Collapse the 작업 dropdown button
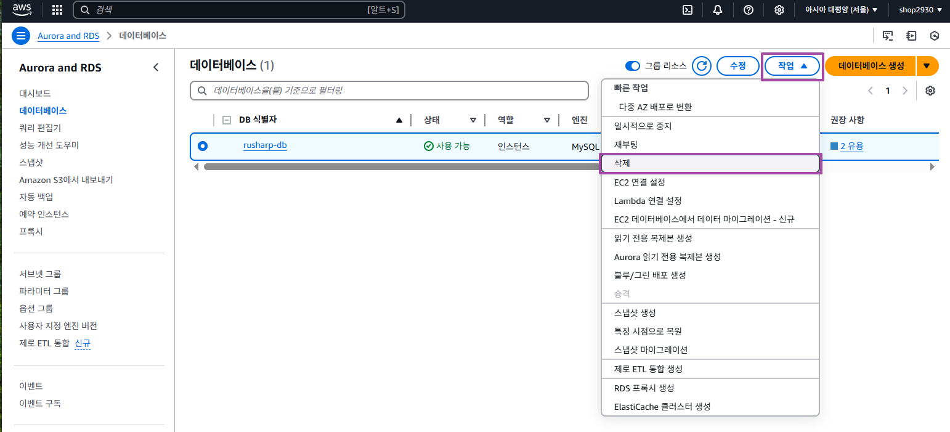The width and height of the screenshot is (950, 432). point(792,66)
